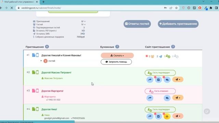Select the Мой рабочий стол browser tab
The image size is (219, 123).
pyautogui.click(x=19, y=2)
